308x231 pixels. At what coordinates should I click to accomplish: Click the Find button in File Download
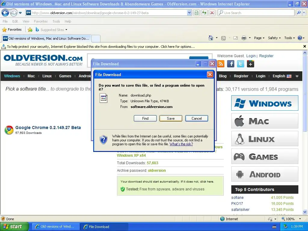pos(145,119)
